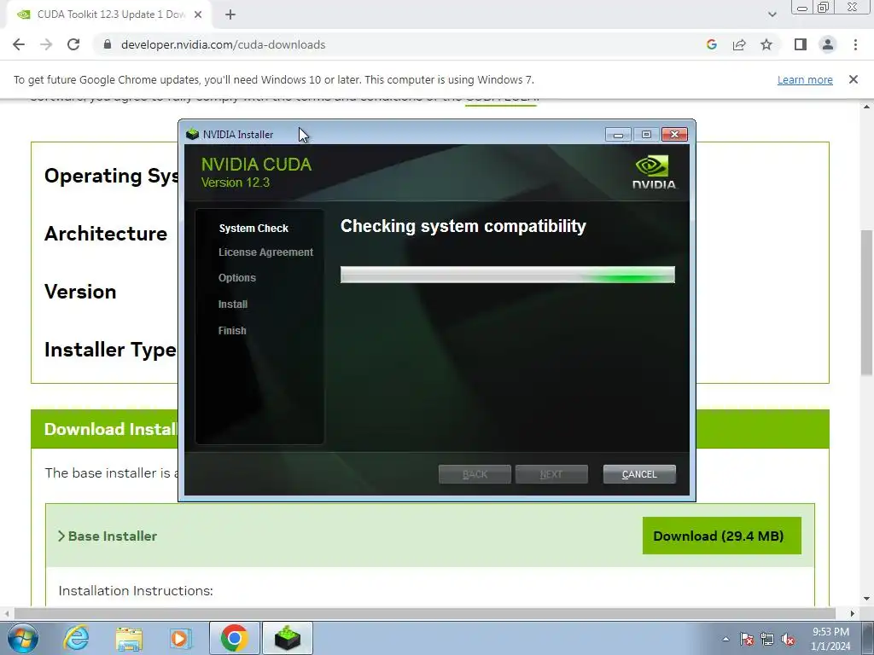The width and height of the screenshot is (874, 655).
Task: Click the compatibility progress bar
Action: 508,275
